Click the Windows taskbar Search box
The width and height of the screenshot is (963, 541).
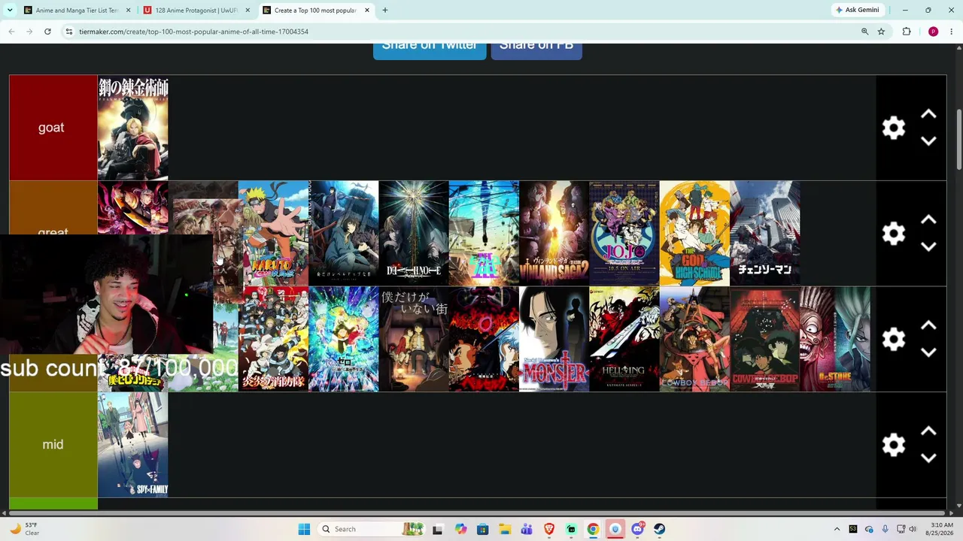point(370,529)
